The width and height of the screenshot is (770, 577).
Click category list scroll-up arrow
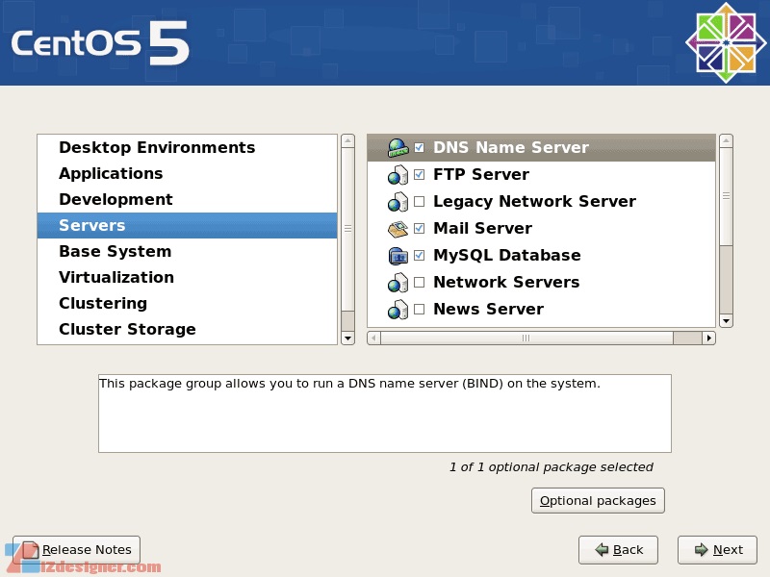pyautogui.click(x=347, y=140)
